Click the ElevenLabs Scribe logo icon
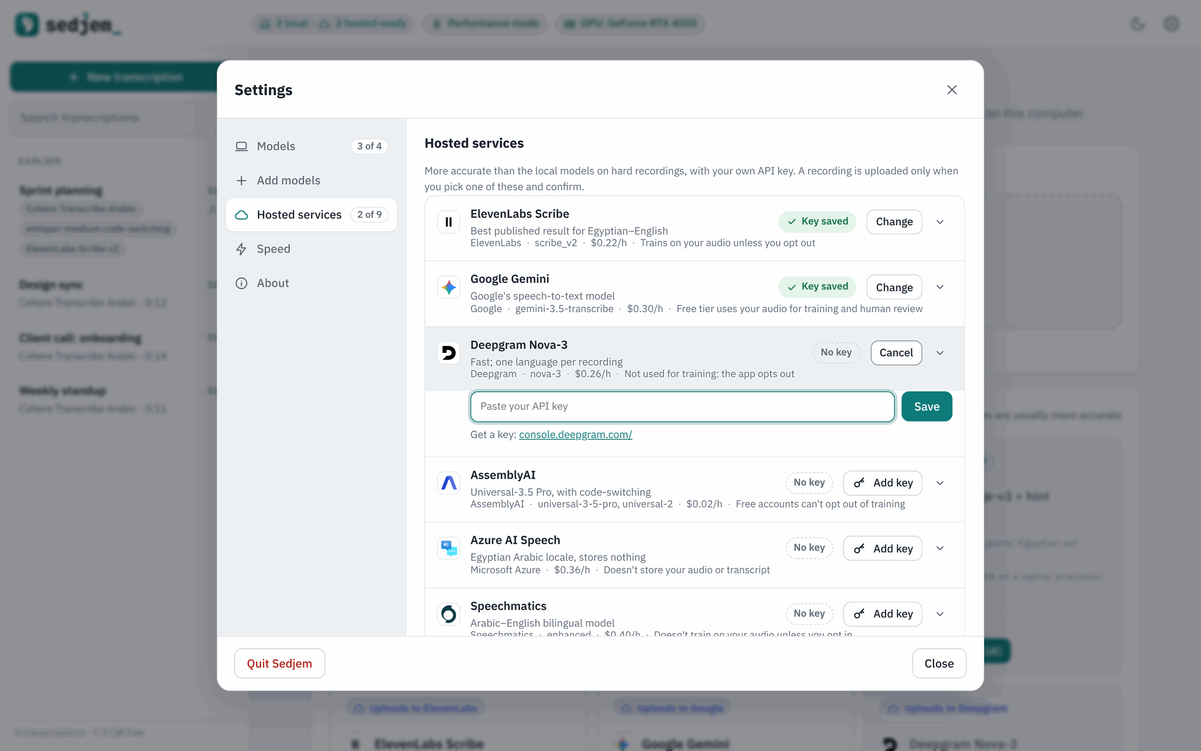 [x=448, y=222]
